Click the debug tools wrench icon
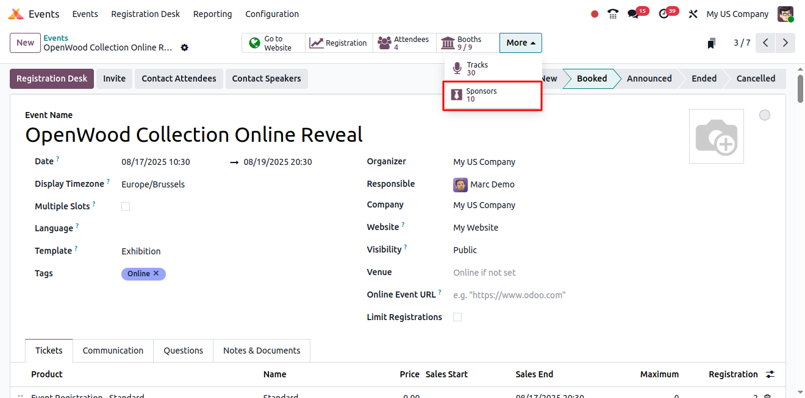Viewport: 805px width, 398px height. (x=693, y=14)
